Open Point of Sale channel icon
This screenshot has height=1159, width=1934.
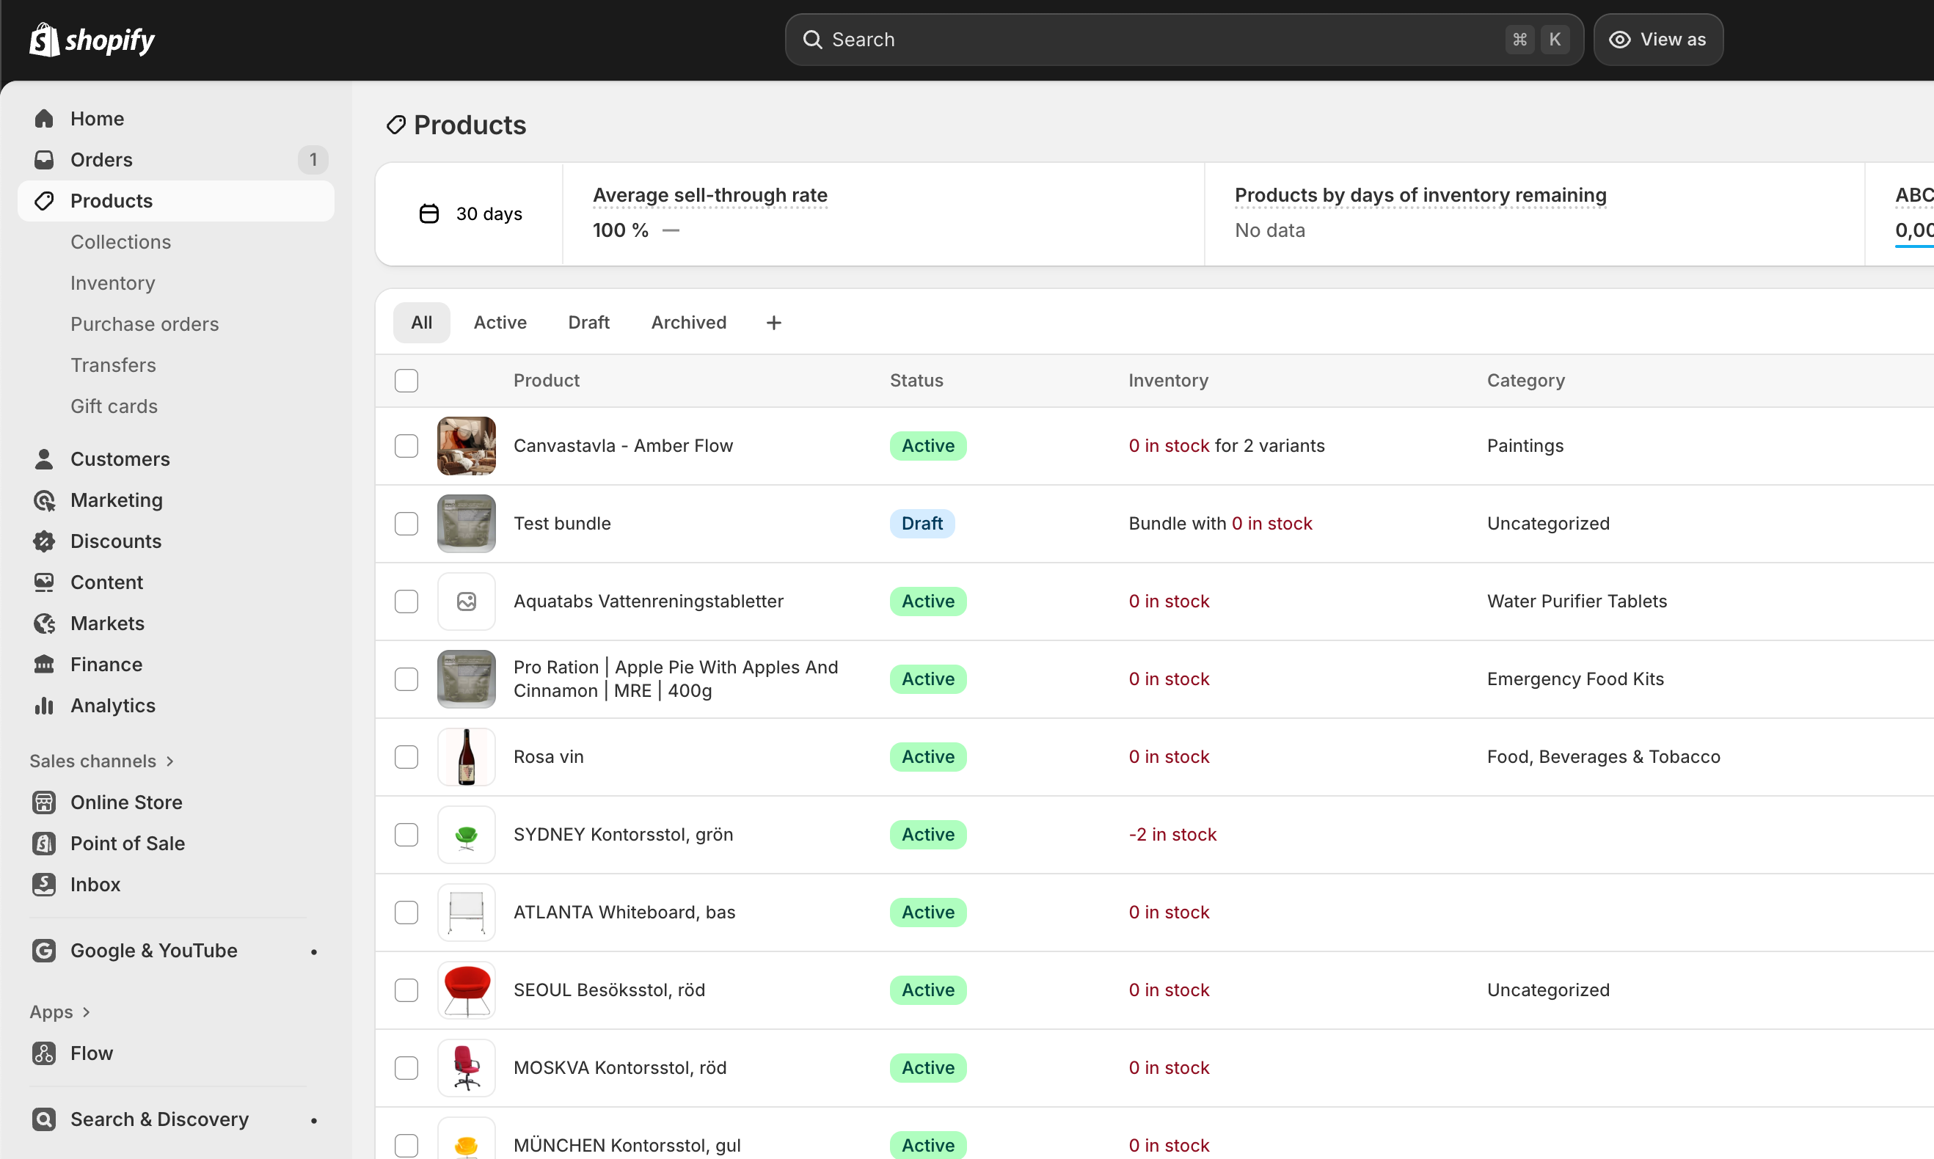pyautogui.click(x=44, y=844)
